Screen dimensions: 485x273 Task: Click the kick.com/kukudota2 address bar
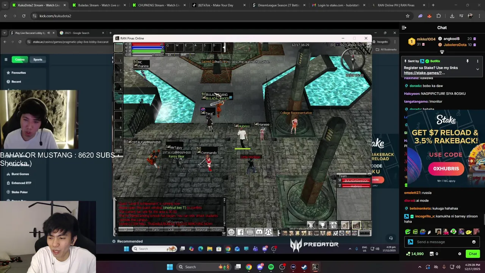pyautogui.click(x=220, y=16)
